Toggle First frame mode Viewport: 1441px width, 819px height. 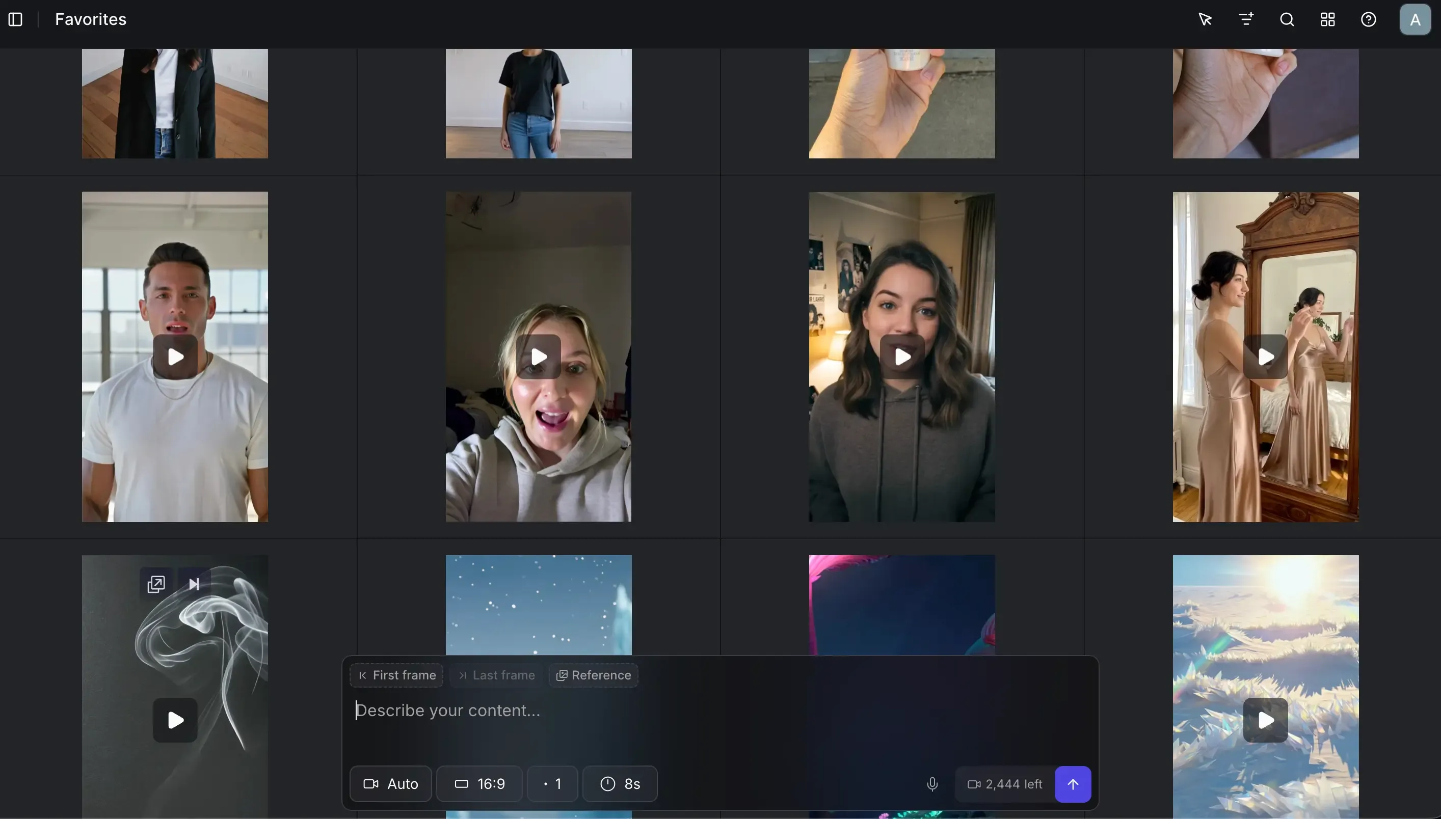pos(395,674)
